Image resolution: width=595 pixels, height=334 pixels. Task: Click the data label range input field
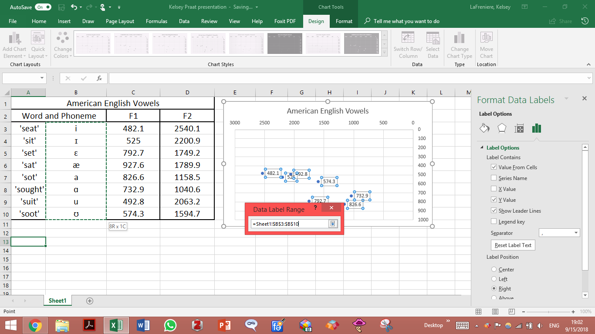click(x=290, y=224)
